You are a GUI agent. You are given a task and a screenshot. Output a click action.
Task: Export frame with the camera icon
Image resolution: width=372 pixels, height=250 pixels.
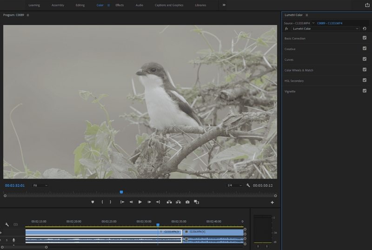(187, 202)
